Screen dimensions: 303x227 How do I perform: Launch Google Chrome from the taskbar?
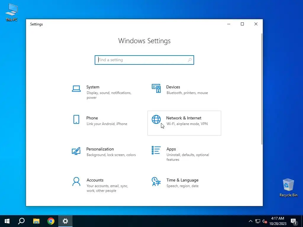tap(51, 221)
